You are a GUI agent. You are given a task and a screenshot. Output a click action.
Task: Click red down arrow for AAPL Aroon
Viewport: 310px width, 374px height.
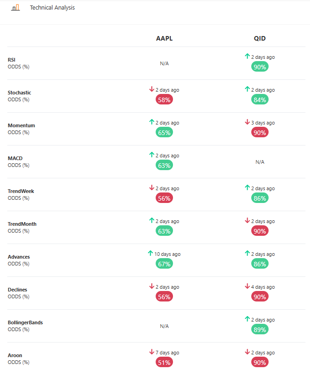point(152,352)
